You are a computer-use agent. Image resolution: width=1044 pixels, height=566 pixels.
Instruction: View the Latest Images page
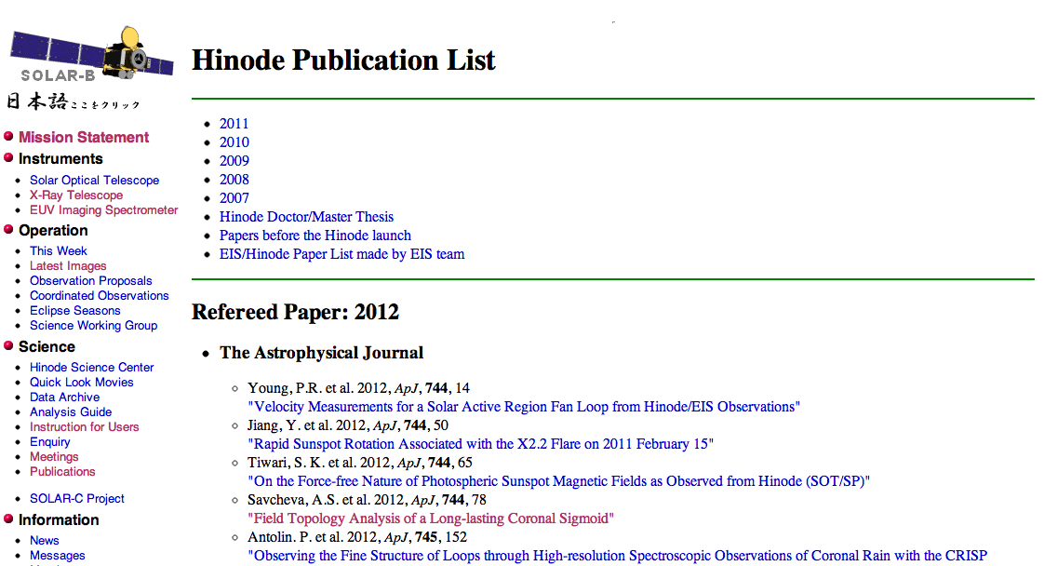tap(68, 266)
